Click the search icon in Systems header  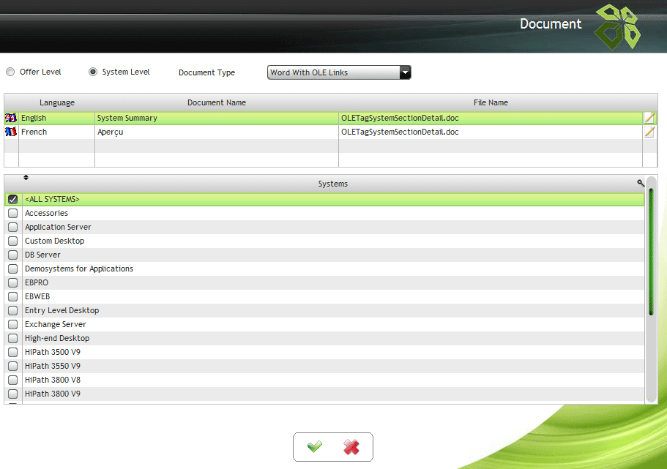(x=641, y=184)
